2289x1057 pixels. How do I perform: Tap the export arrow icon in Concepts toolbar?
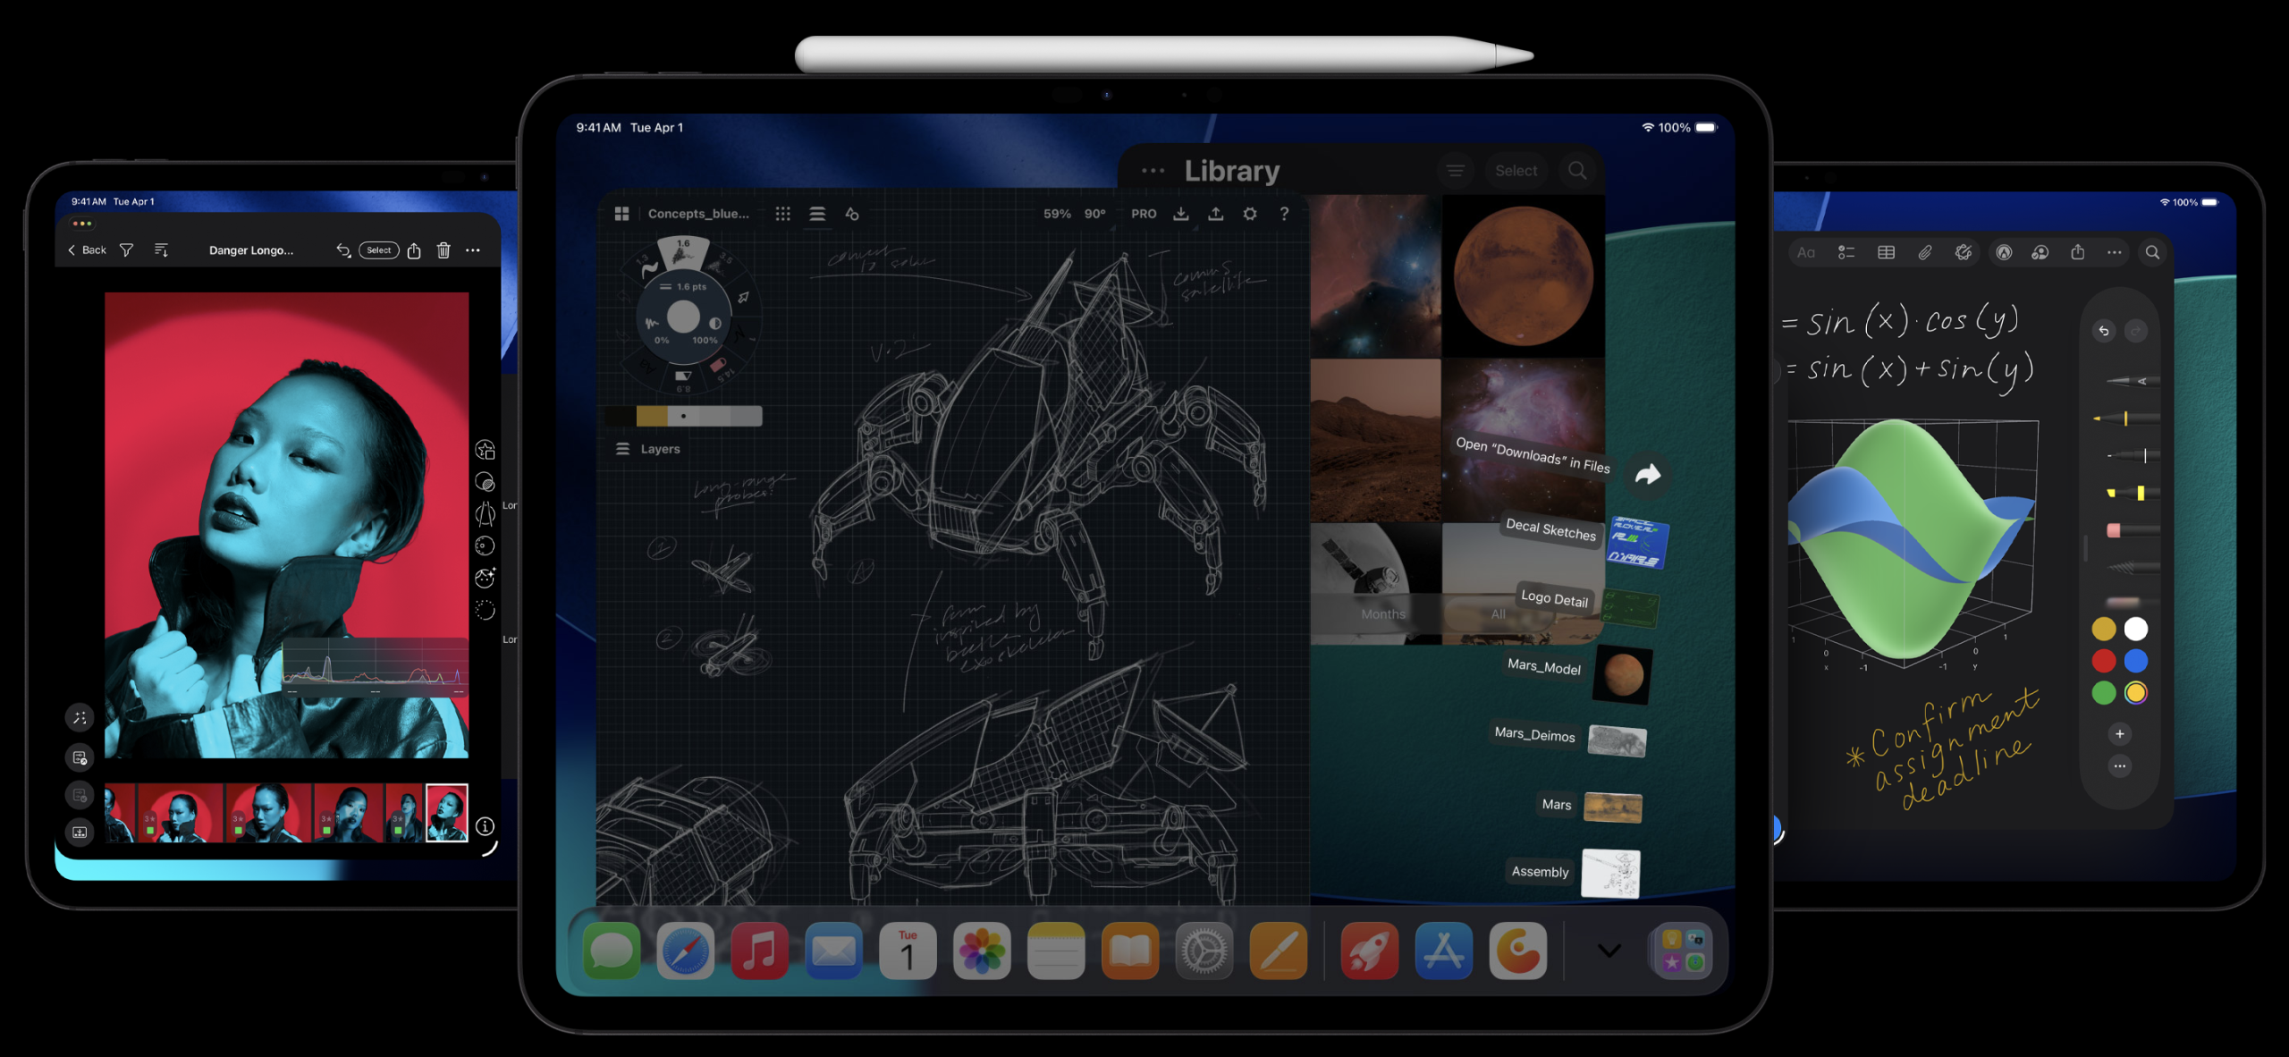[1216, 214]
